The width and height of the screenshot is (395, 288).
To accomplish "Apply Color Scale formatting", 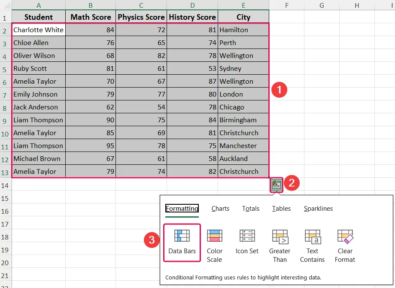I will click(215, 246).
